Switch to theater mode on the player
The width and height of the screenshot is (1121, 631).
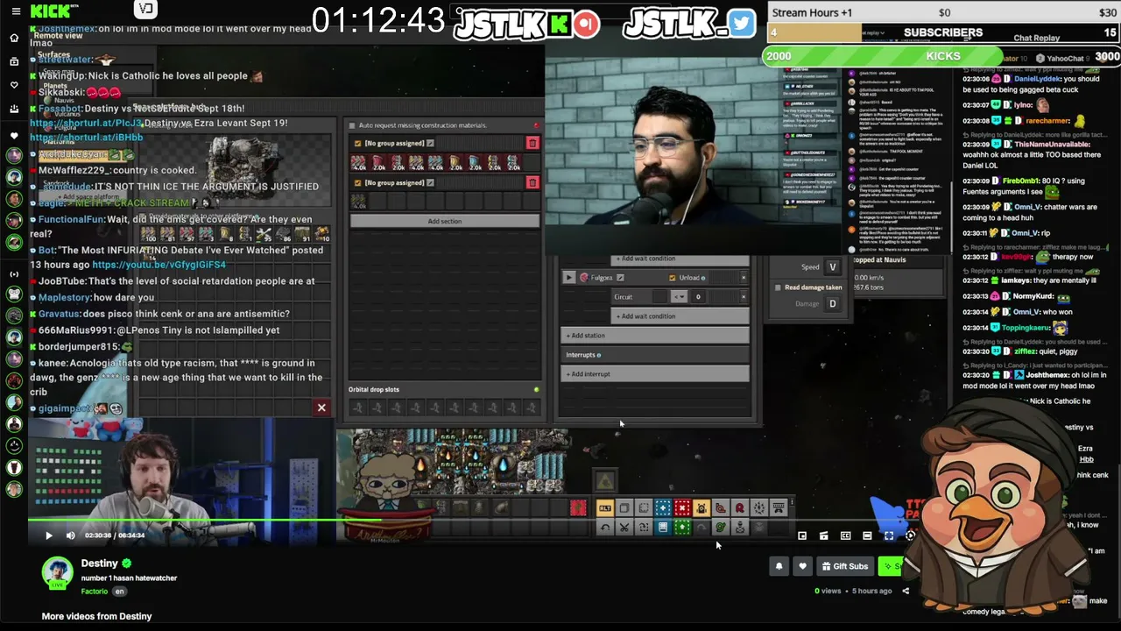(x=867, y=535)
